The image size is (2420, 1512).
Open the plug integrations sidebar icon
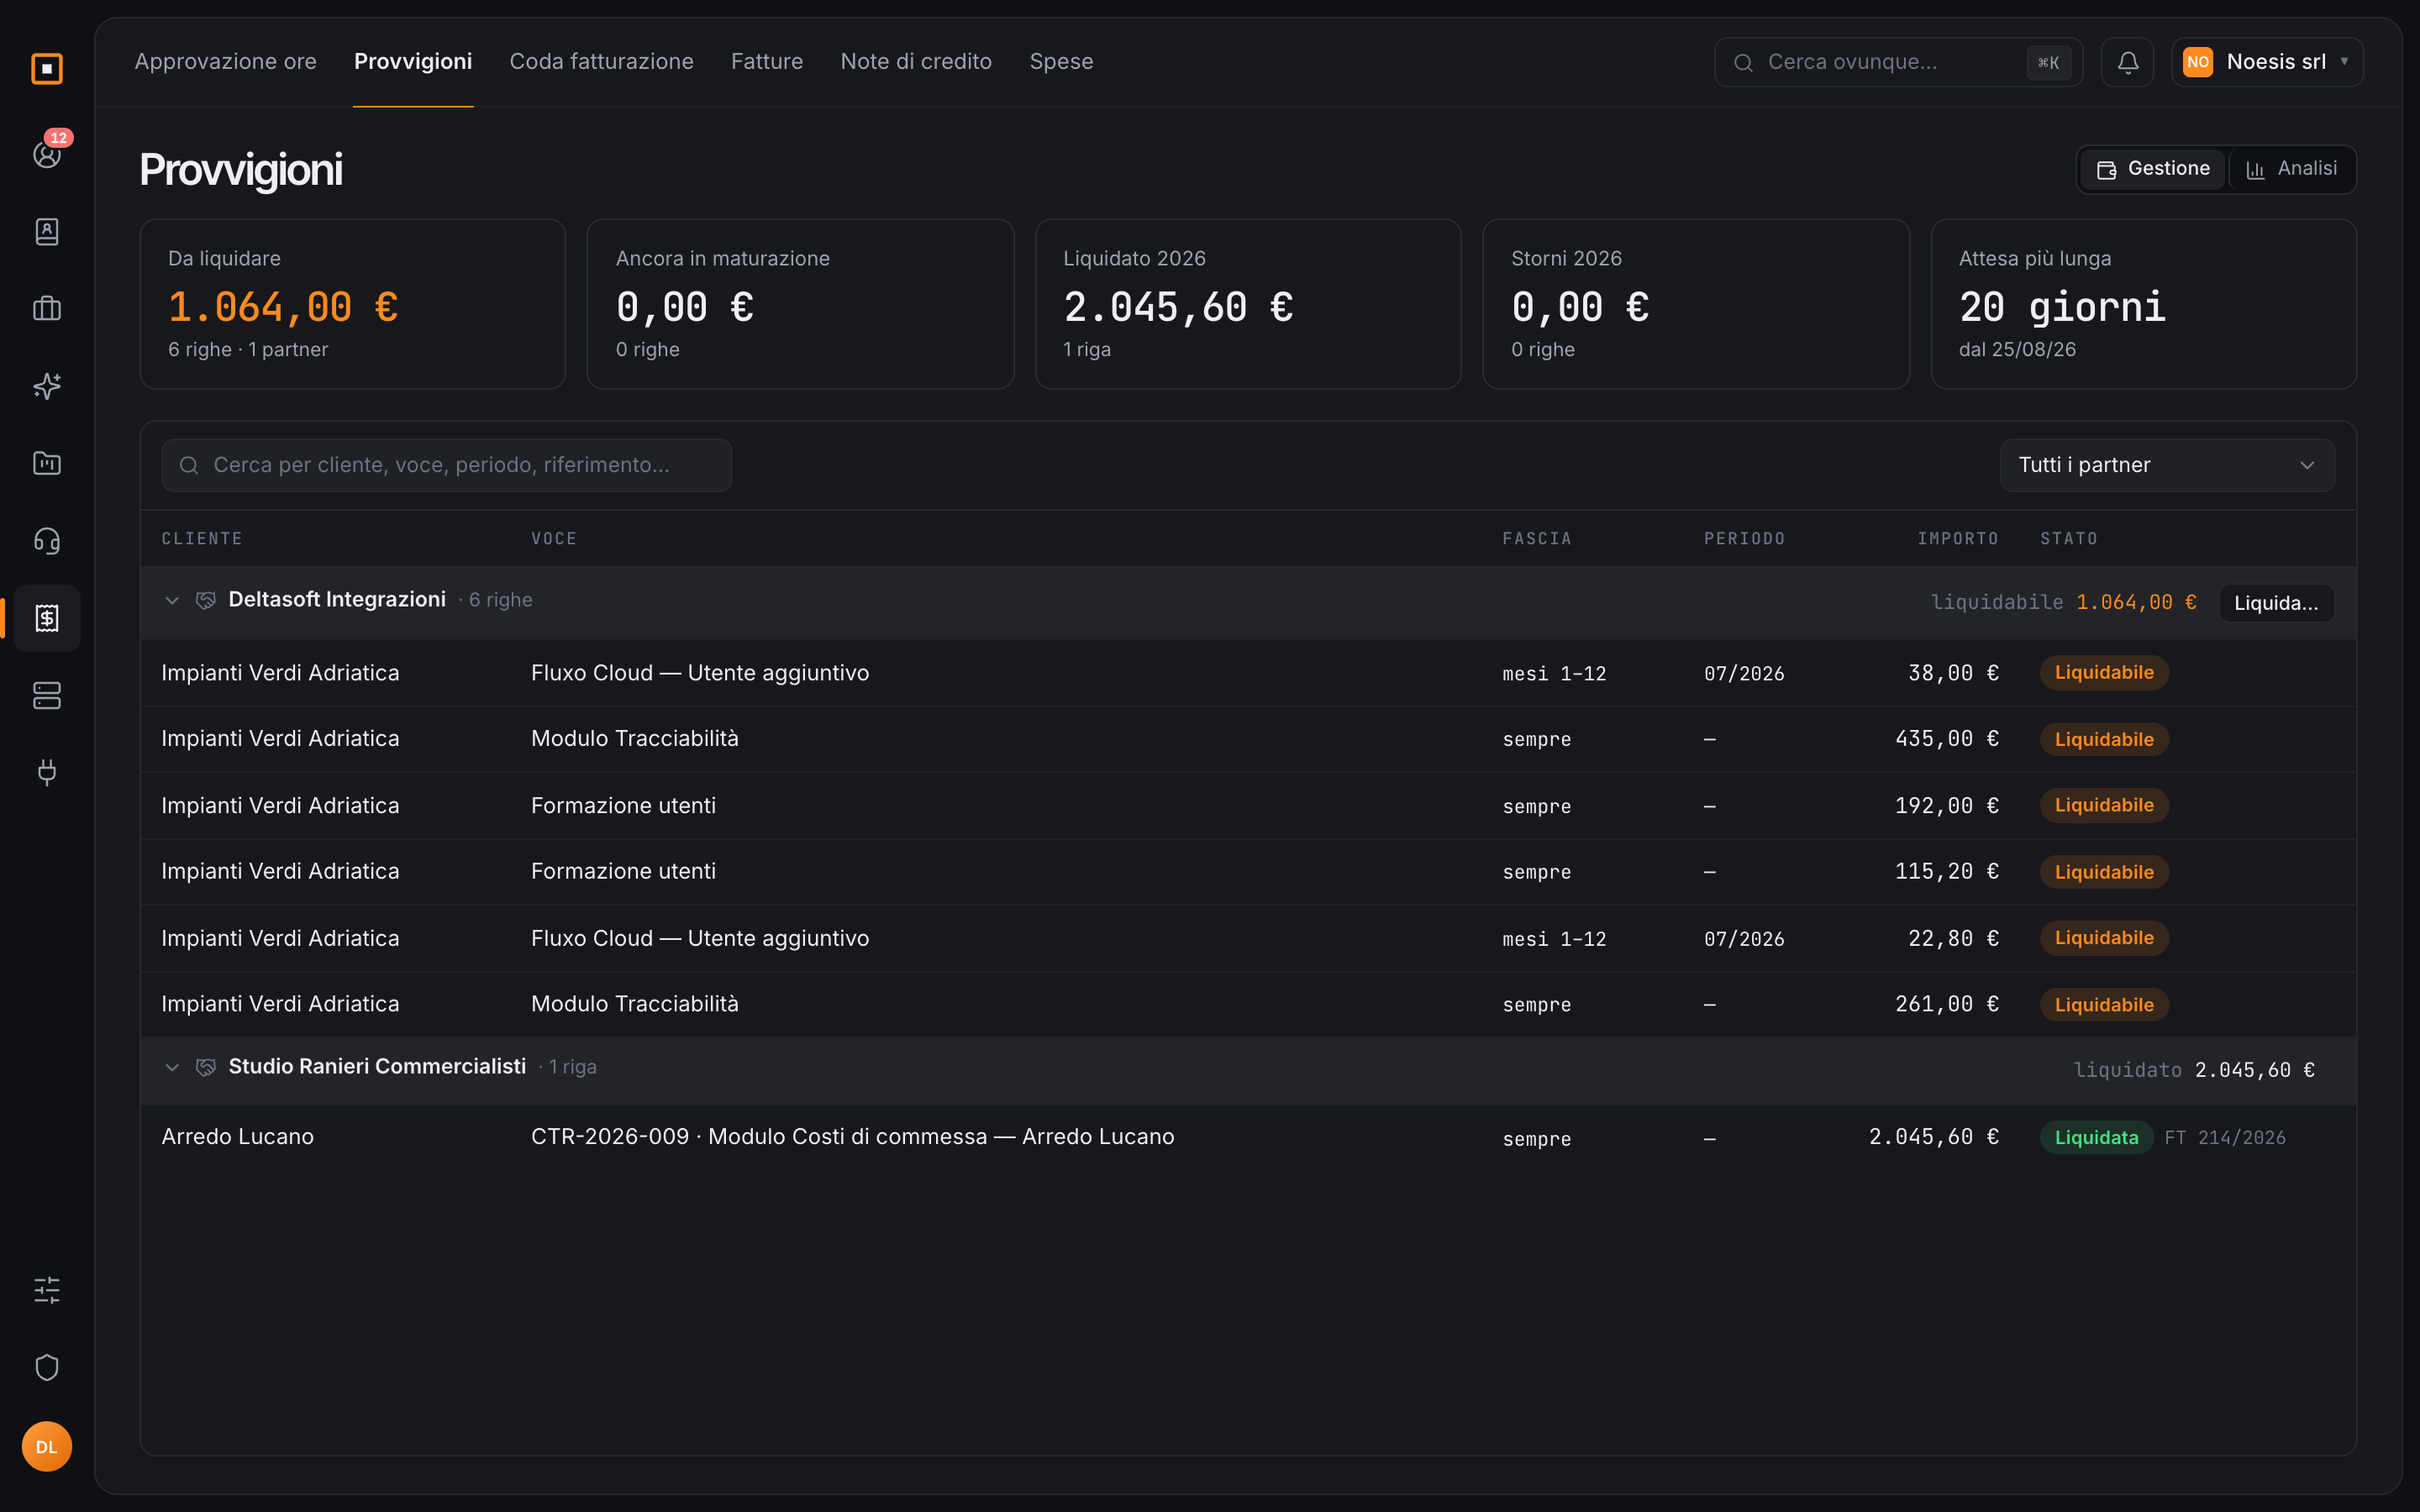pos(47,772)
